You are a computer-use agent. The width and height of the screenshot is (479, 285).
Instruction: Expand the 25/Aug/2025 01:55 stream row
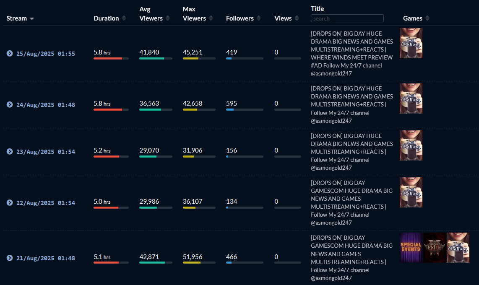pos(10,54)
